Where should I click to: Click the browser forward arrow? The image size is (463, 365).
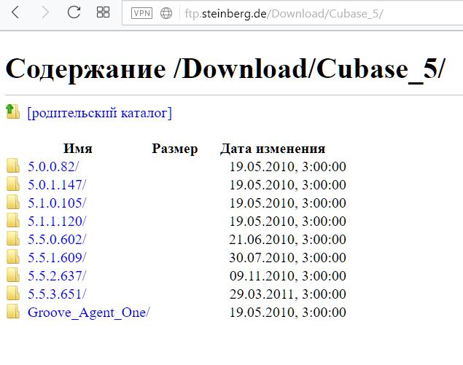[x=45, y=12]
